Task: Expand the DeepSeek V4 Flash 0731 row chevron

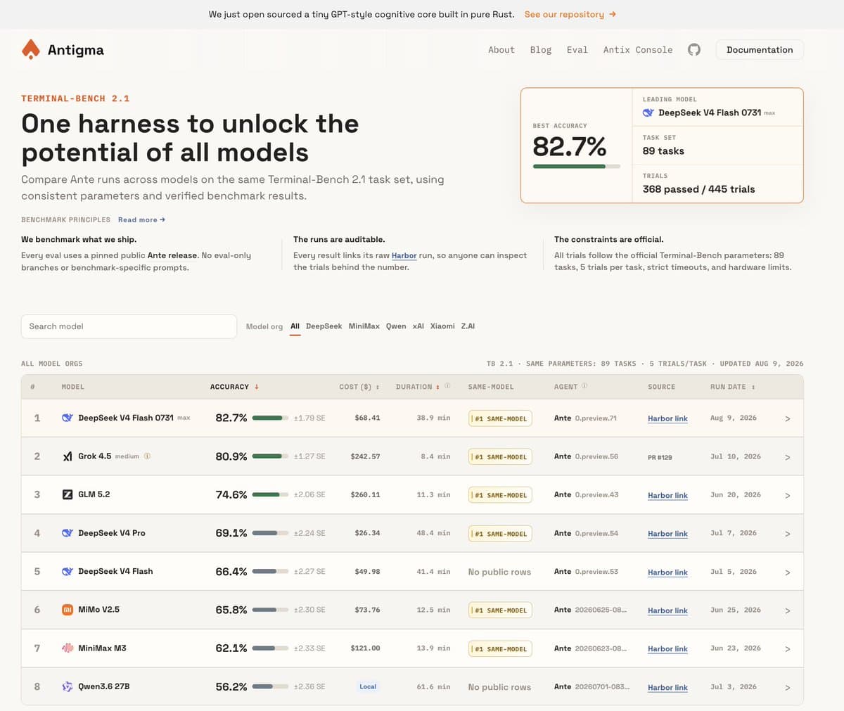Action: tap(787, 418)
